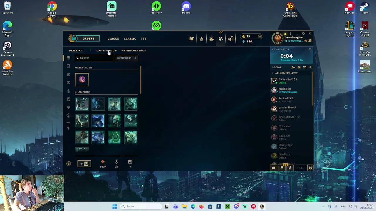Open the Google Chrome desktop shortcut
The image size is (376, 211).
click(52, 9)
